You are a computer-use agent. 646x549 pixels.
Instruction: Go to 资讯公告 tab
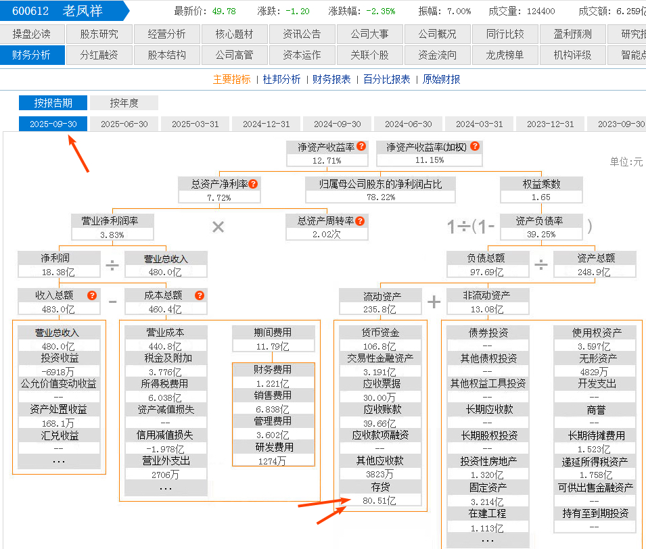302,34
